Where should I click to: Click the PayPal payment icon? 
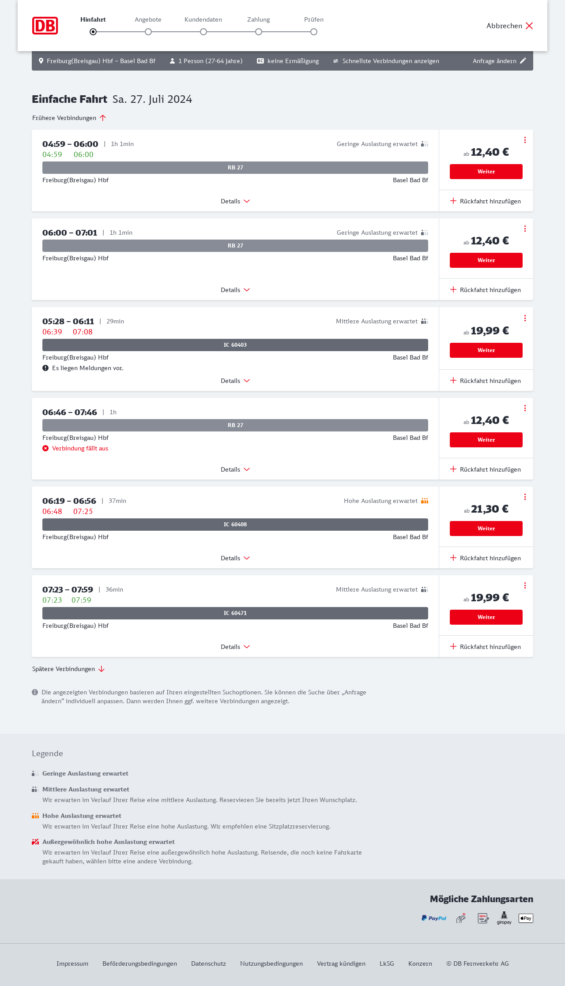point(434,918)
